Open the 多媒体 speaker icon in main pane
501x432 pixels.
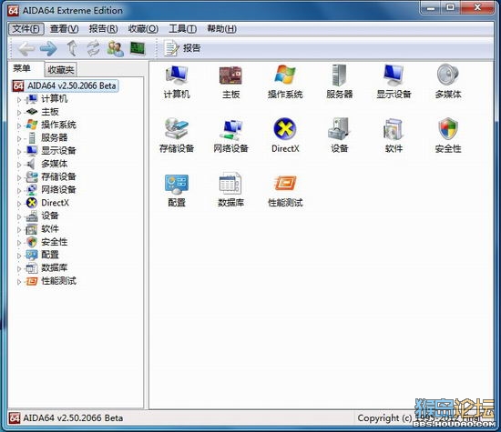pos(448,81)
